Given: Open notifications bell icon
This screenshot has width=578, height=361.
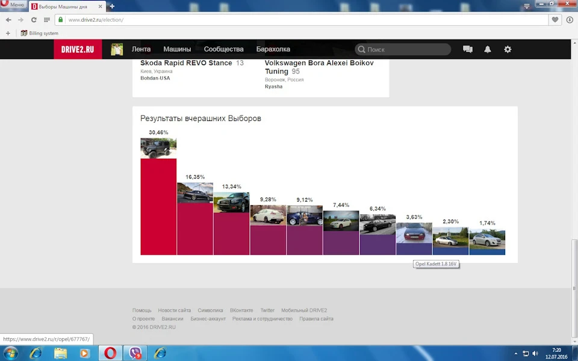Looking at the screenshot, I should click(x=487, y=49).
